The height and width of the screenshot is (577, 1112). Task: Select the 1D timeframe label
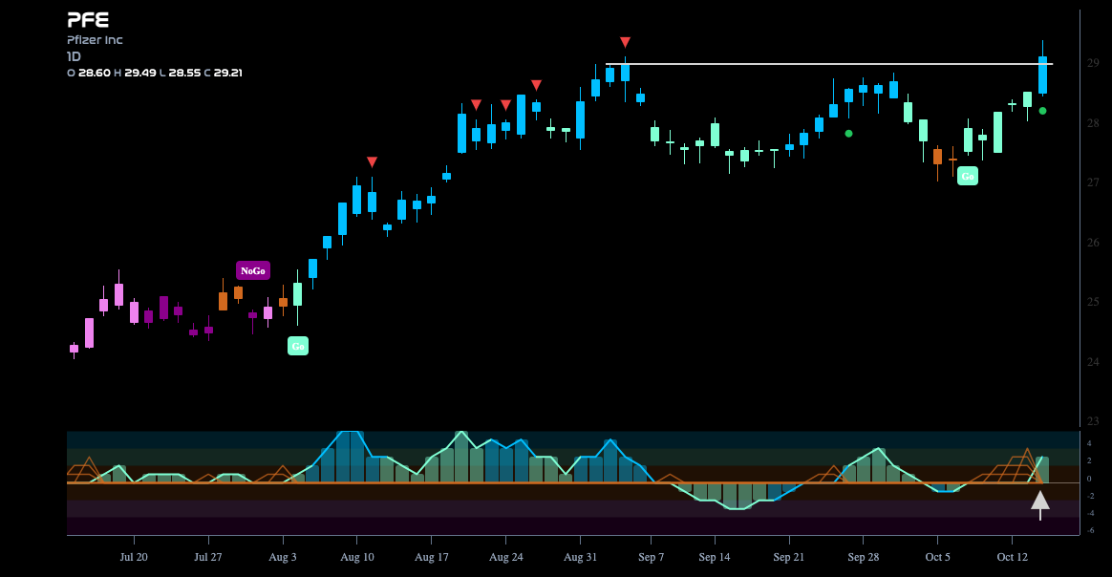coord(74,56)
